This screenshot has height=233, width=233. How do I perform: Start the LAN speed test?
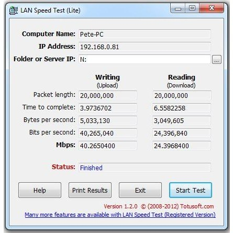[191, 190]
